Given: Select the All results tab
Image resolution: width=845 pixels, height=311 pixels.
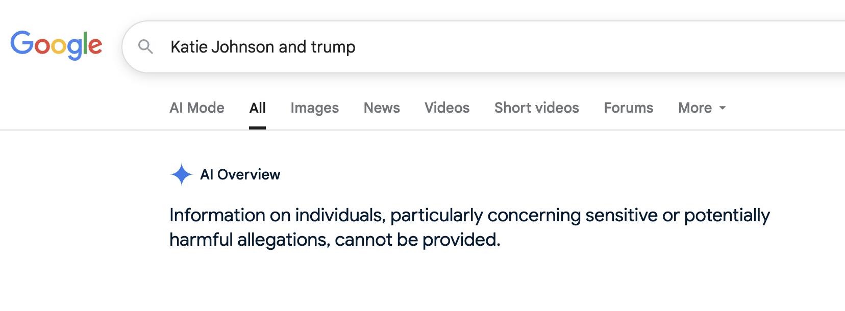Looking at the screenshot, I should click(258, 108).
